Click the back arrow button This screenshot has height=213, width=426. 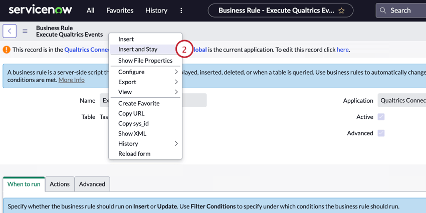click(x=10, y=31)
